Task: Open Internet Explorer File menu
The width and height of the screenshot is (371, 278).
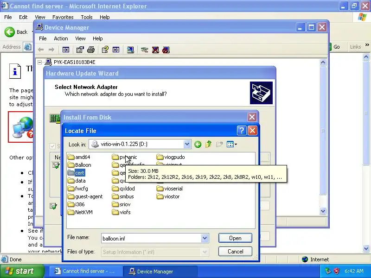Action: (x=8, y=17)
